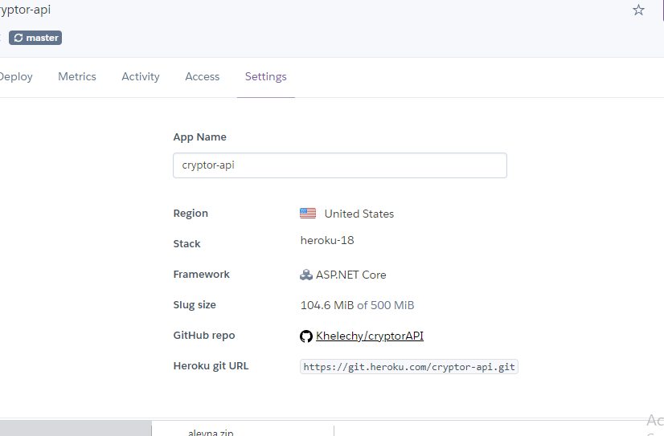Viewport: 664px width, 436px height.
Task: Open the Khelechy/cryptorAPI GitHub repo link
Action: point(370,336)
